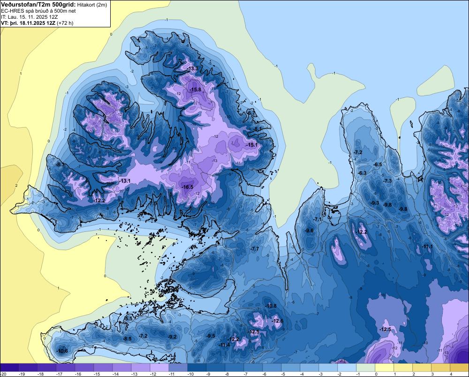Click the -9.3 temperature label

(x=375, y=203)
